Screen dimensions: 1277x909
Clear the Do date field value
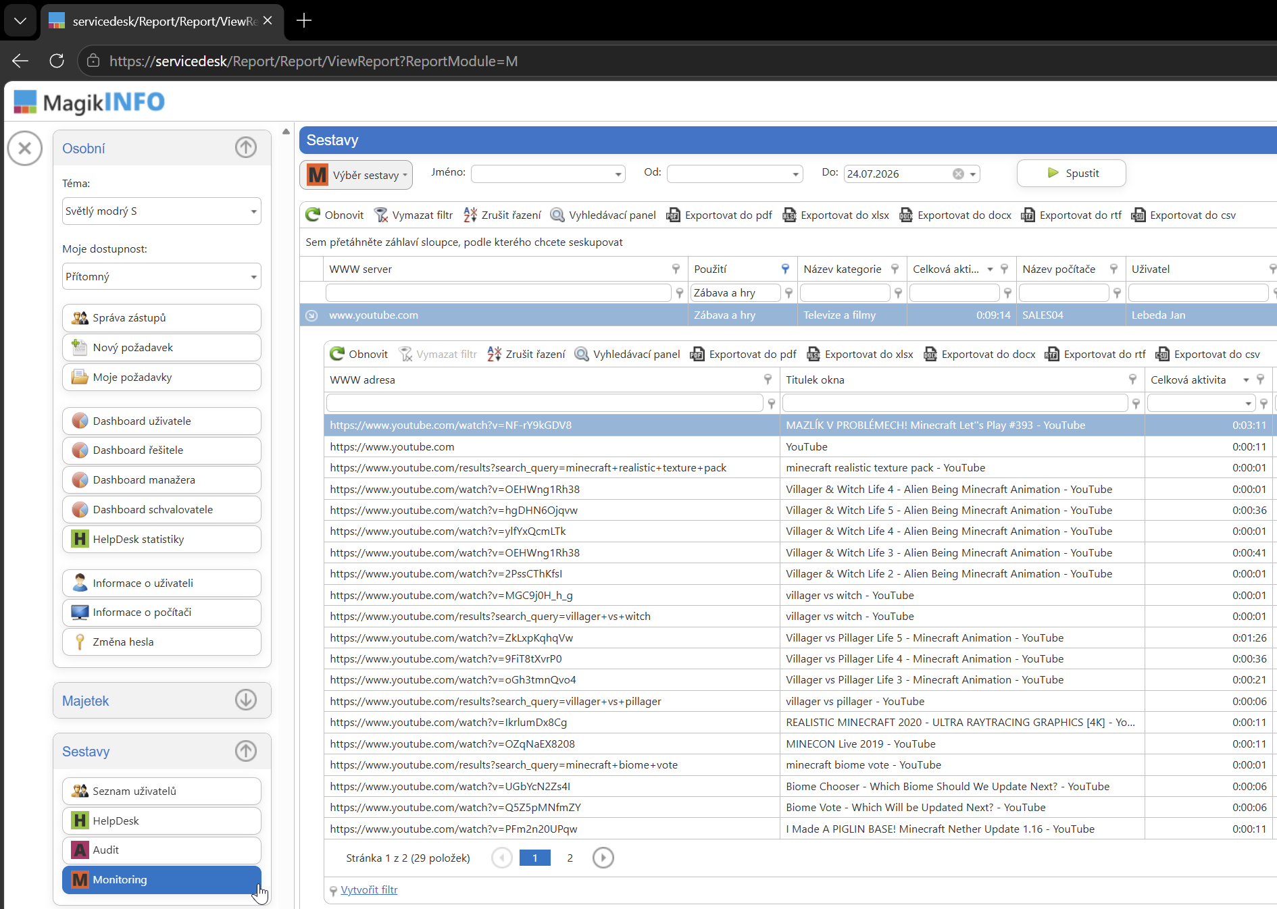(x=958, y=174)
